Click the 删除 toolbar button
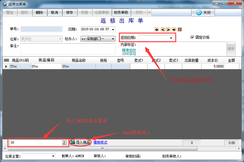The height and width of the screenshot is (162, 244). click(x=40, y=13)
